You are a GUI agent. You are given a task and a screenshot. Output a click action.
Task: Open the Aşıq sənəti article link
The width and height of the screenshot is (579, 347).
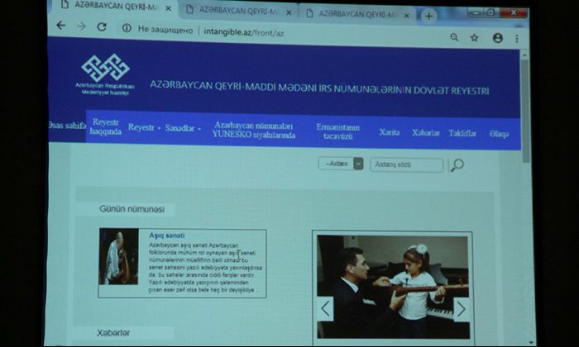(x=166, y=235)
